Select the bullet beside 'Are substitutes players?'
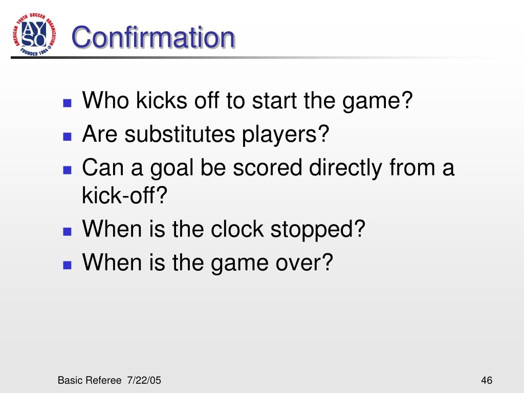 pyautogui.click(x=67, y=136)
